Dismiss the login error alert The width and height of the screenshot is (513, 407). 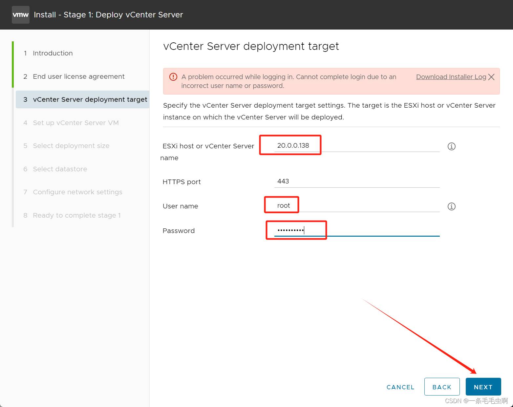coord(491,77)
